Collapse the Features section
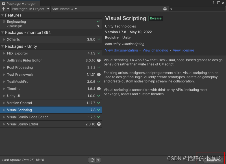 coord(3,15)
